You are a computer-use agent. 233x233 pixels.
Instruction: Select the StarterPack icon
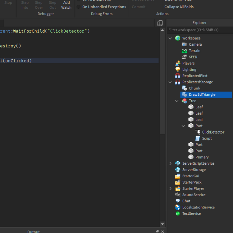click(178, 182)
